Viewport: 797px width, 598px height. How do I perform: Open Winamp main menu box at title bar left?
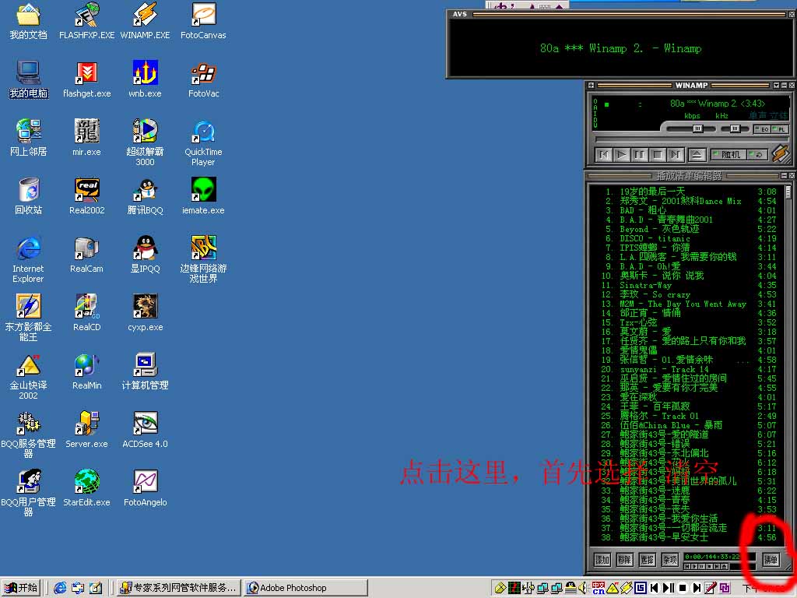pyautogui.click(x=592, y=86)
